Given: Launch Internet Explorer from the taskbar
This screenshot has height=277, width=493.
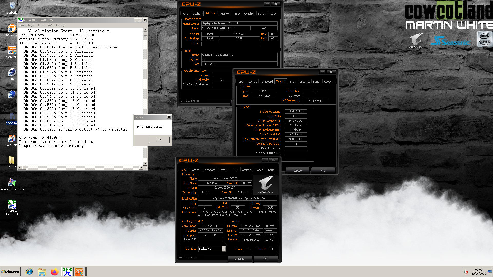Looking at the screenshot, I should [x=29, y=272].
